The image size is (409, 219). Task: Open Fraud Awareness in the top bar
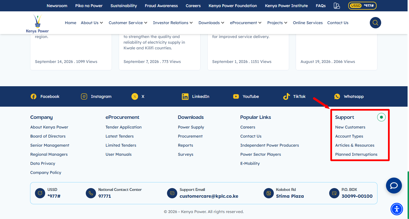pos(161,6)
